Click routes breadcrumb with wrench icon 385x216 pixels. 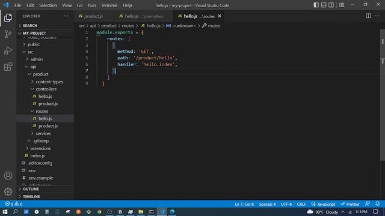[211, 26]
